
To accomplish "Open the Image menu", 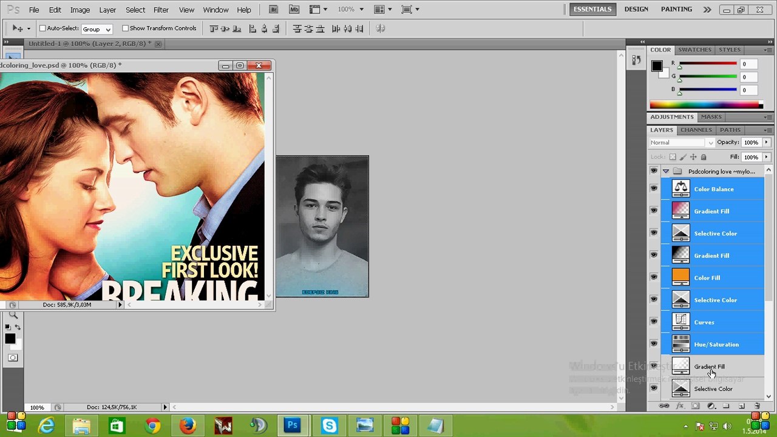I will coord(80,10).
